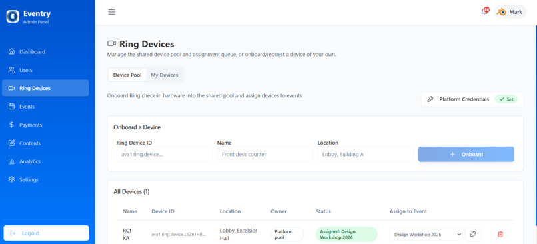Screen dimensions: 537x244
Task: Click the Platform pool owner badge
Action: click(287, 235)
